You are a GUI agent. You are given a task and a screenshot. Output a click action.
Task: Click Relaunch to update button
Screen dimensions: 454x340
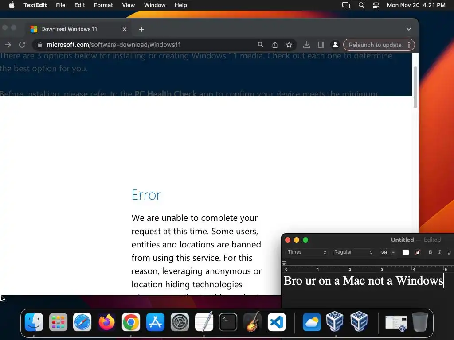[x=375, y=45]
